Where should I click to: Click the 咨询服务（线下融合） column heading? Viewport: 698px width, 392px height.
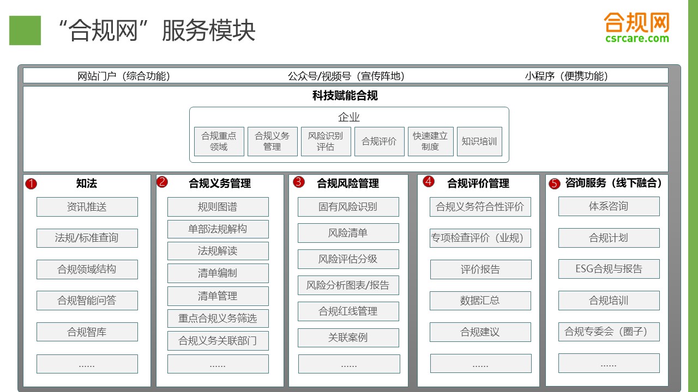(613, 183)
